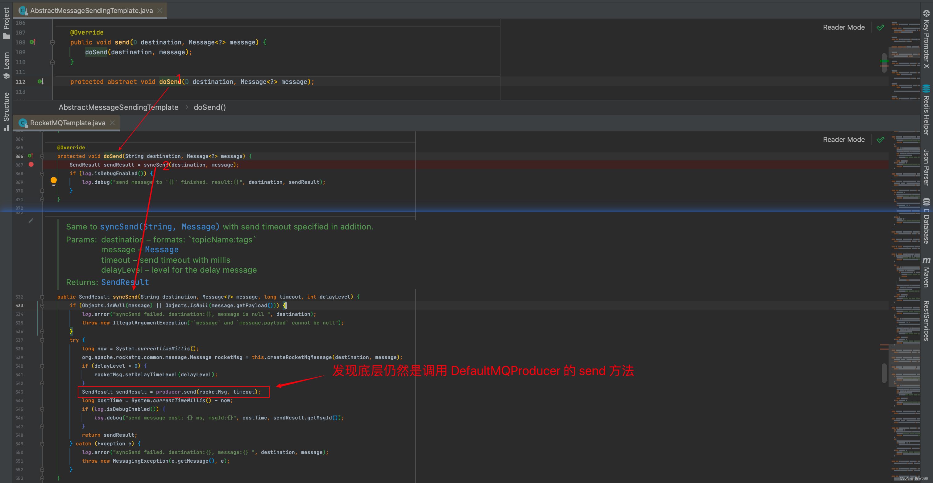933x483 pixels.
Task: Fold end marker of doSend at line 871
Action: point(42,200)
